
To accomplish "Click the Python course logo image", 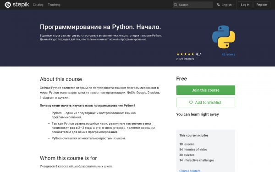I will [x=224, y=37].
